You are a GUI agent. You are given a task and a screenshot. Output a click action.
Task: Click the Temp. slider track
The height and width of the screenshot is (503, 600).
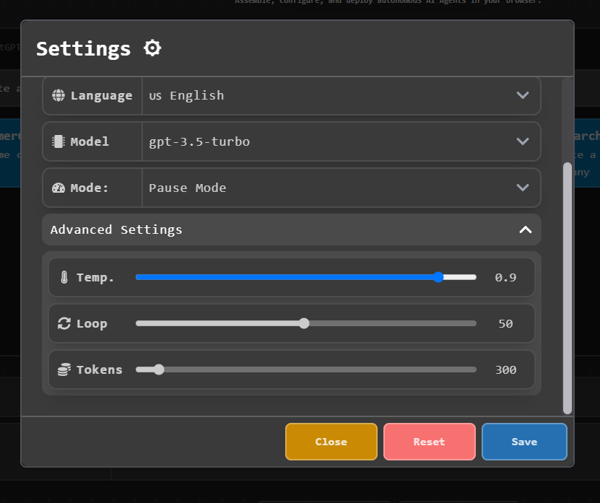click(x=306, y=277)
